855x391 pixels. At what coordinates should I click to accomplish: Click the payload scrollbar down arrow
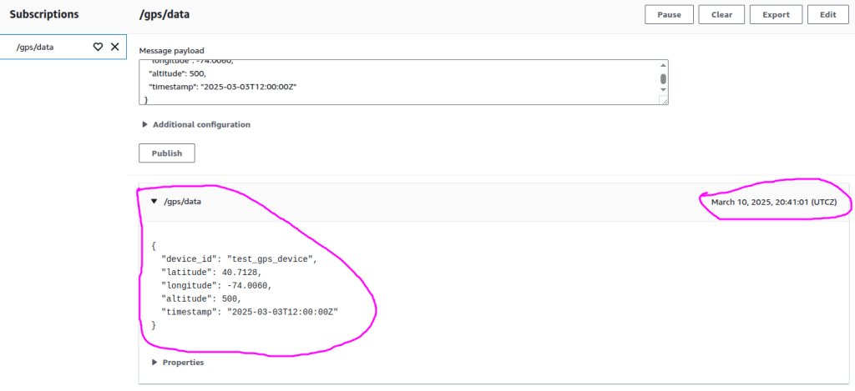663,89
